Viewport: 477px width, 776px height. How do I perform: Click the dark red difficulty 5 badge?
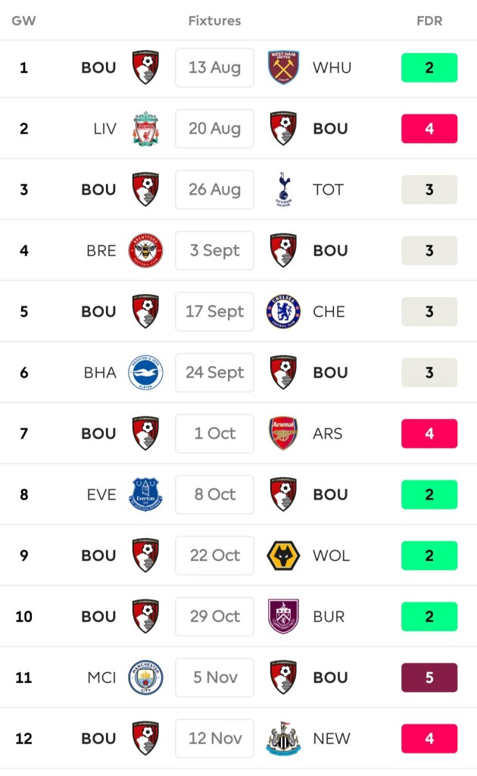coord(429,677)
